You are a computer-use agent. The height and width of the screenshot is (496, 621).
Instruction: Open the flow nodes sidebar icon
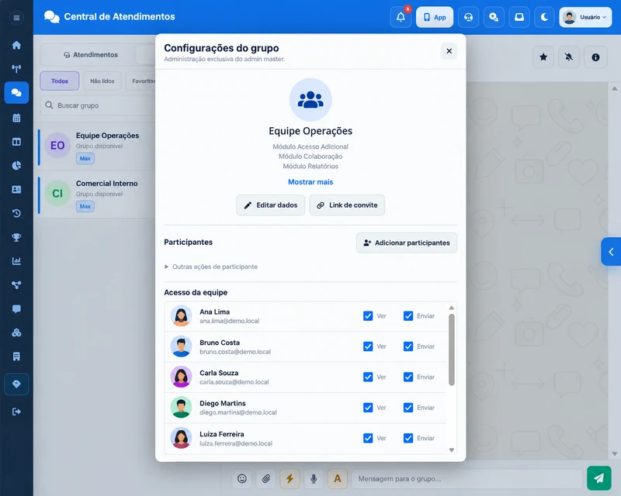coord(16,284)
